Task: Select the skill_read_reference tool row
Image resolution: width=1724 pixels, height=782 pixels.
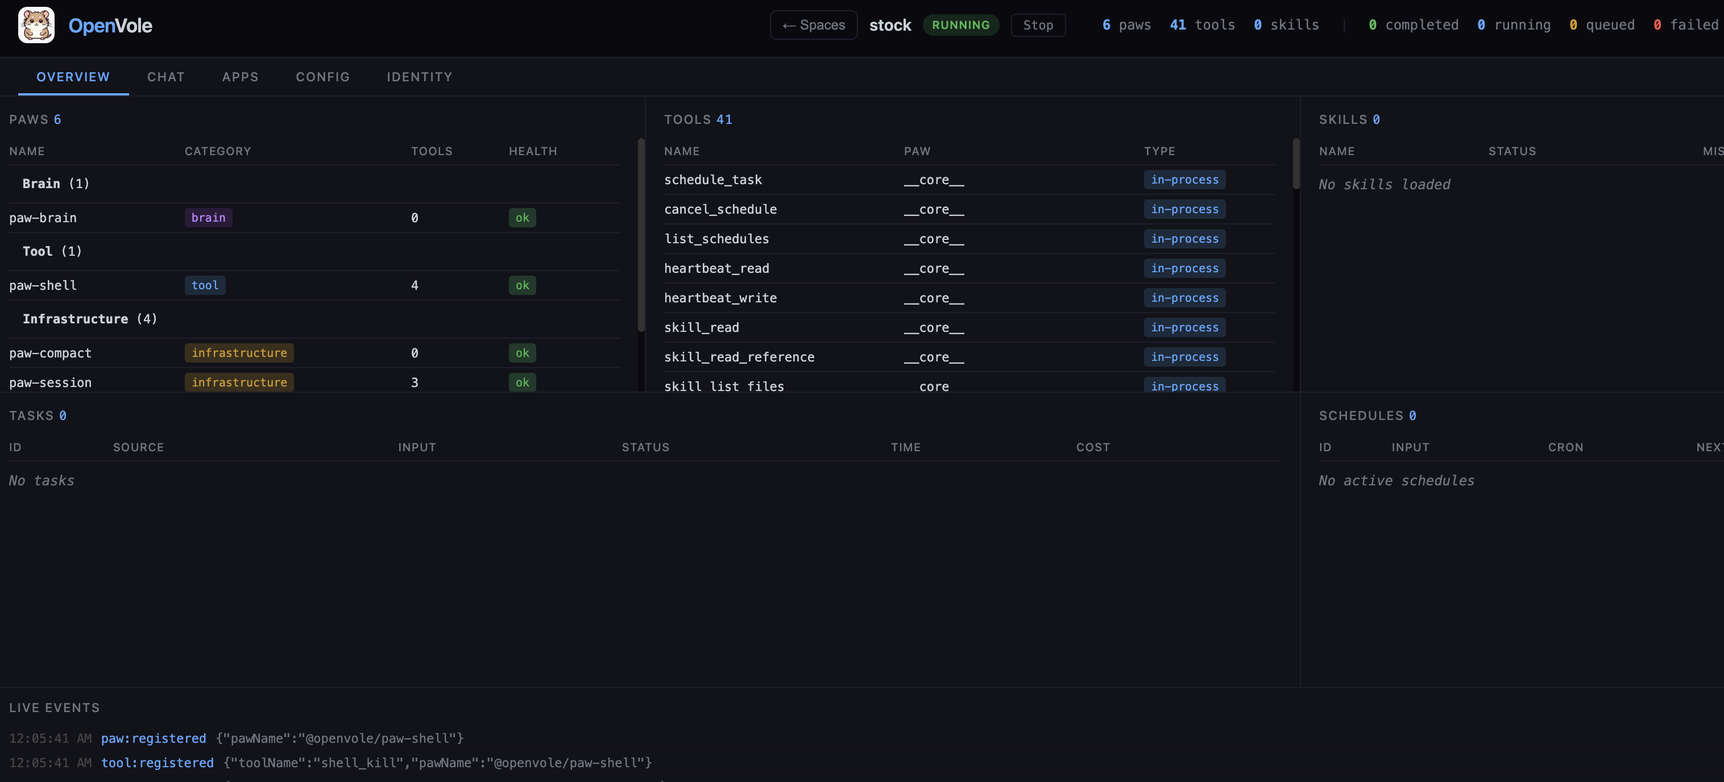Action: tap(969, 356)
